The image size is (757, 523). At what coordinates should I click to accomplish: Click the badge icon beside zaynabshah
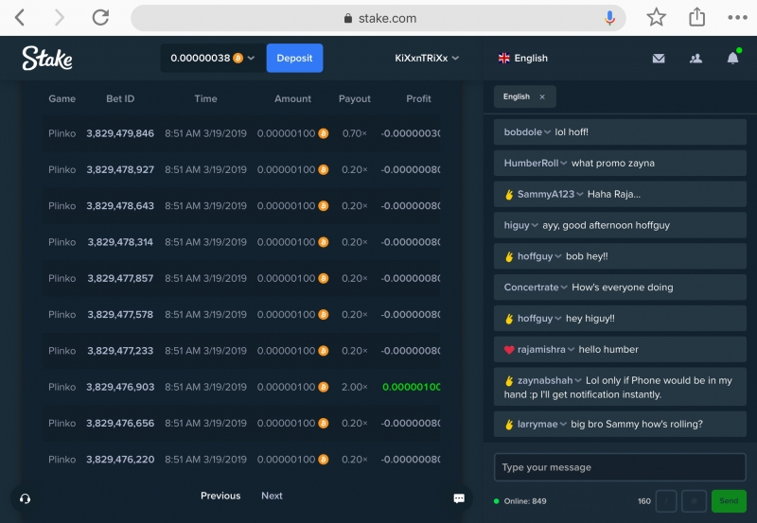pyautogui.click(x=509, y=381)
